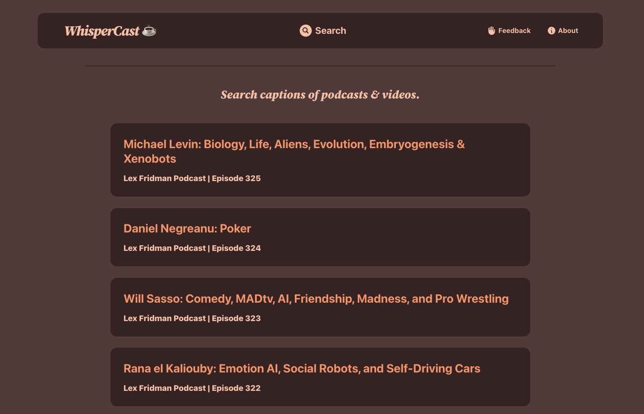
Task: Click the Episode 324 subtitle text
Action: pyautogui.click(x=192, y=248)
